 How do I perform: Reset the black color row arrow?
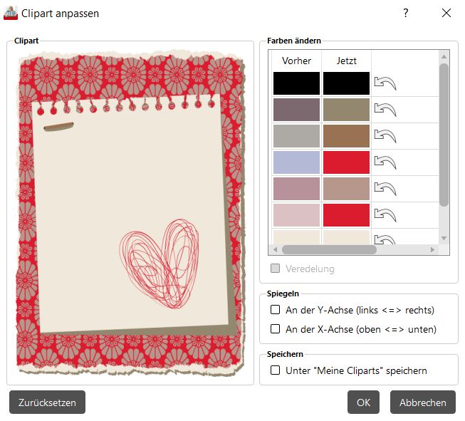(x=385, y=83)
